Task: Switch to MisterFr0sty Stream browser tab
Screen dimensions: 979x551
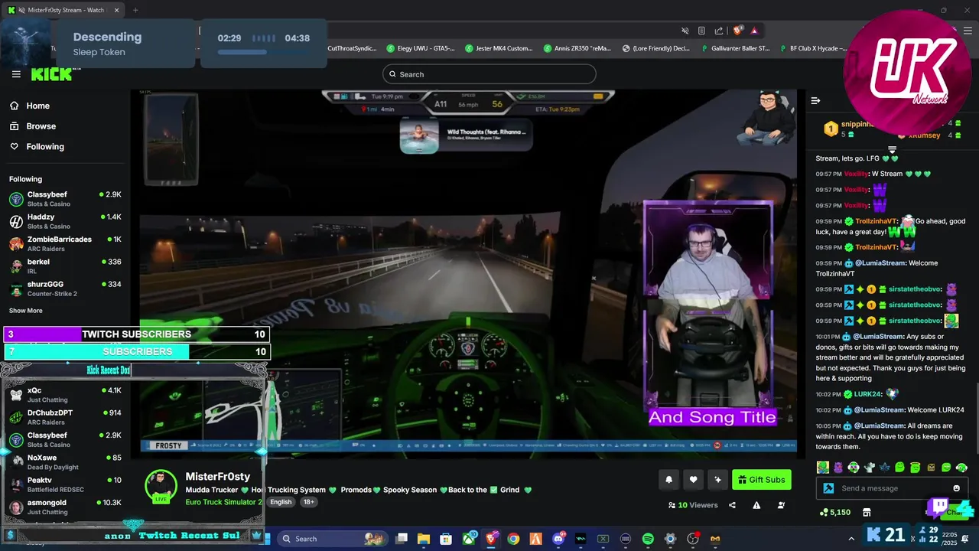Action: (x=61, y=10)
